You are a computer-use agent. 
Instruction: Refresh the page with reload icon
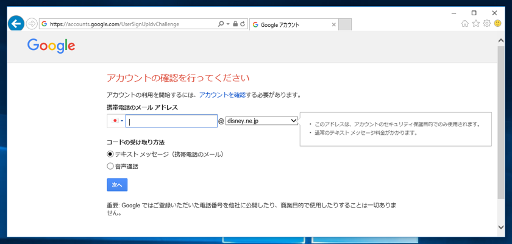243,24
